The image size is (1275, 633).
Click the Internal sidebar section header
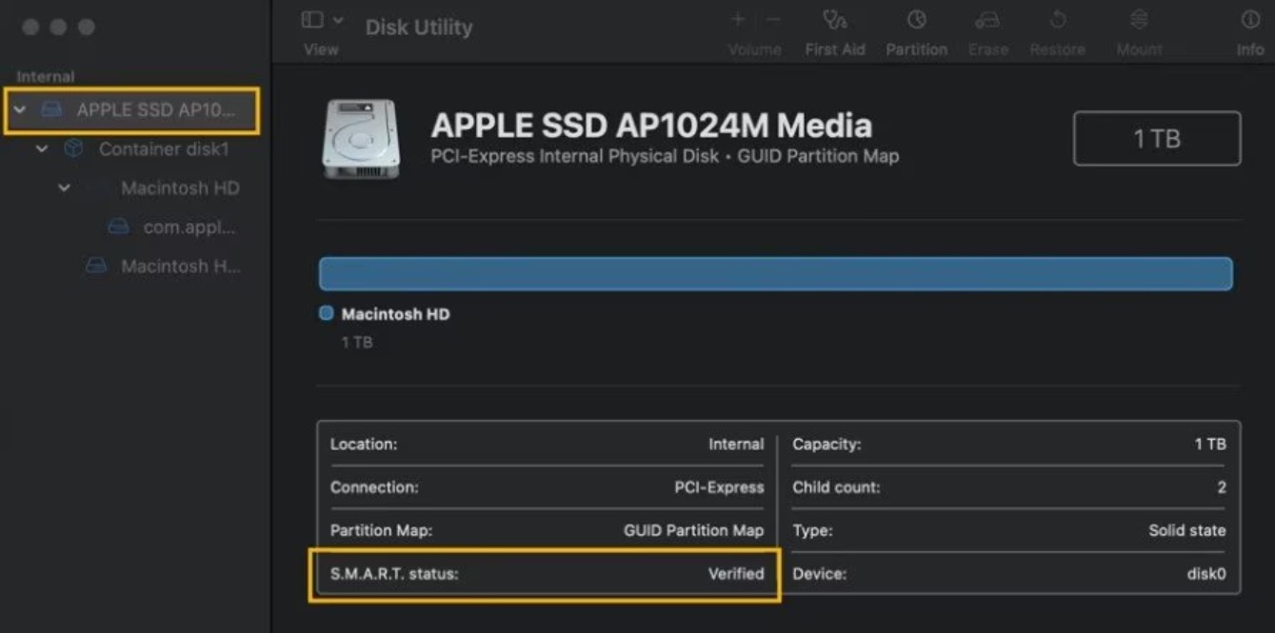coord(45,76)
